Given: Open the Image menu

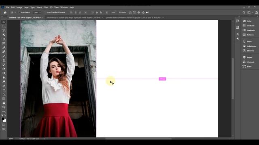Looking at the screenshot, I should [x=19, y=7].
